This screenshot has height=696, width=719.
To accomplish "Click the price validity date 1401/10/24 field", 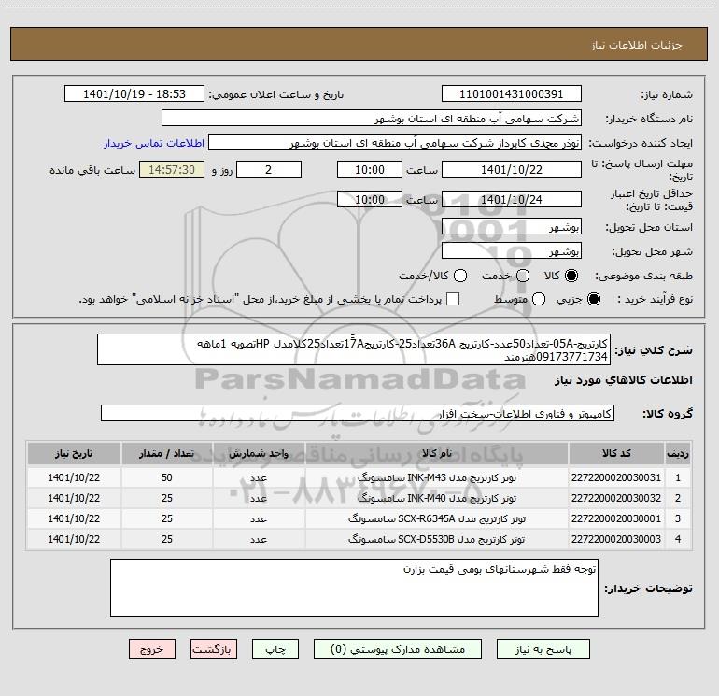I will [x=512, y=199].
